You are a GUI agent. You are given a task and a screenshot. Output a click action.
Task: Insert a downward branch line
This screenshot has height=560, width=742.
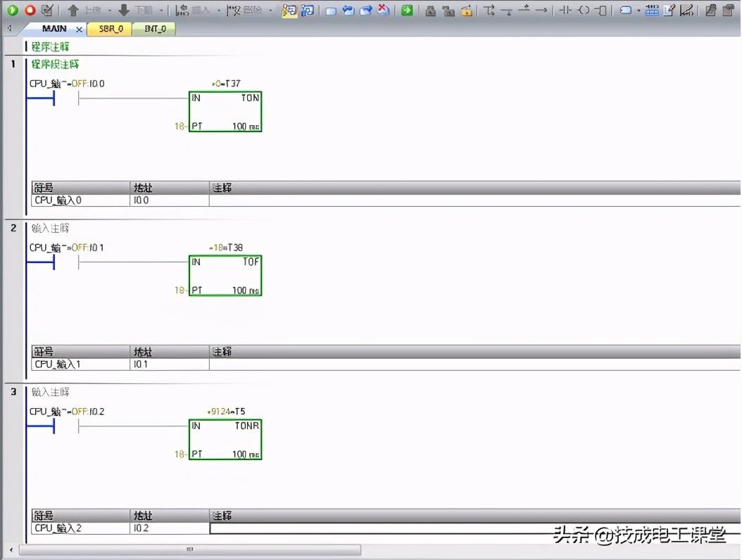point(489,10)
